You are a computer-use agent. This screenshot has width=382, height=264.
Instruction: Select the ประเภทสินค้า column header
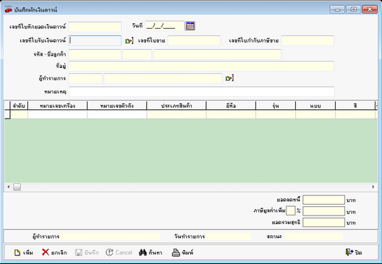pos(177,106)
